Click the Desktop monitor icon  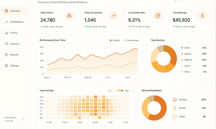click(x=175, y=100)
